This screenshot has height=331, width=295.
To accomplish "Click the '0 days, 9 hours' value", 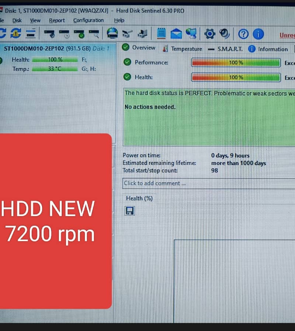I will point(230,156).
